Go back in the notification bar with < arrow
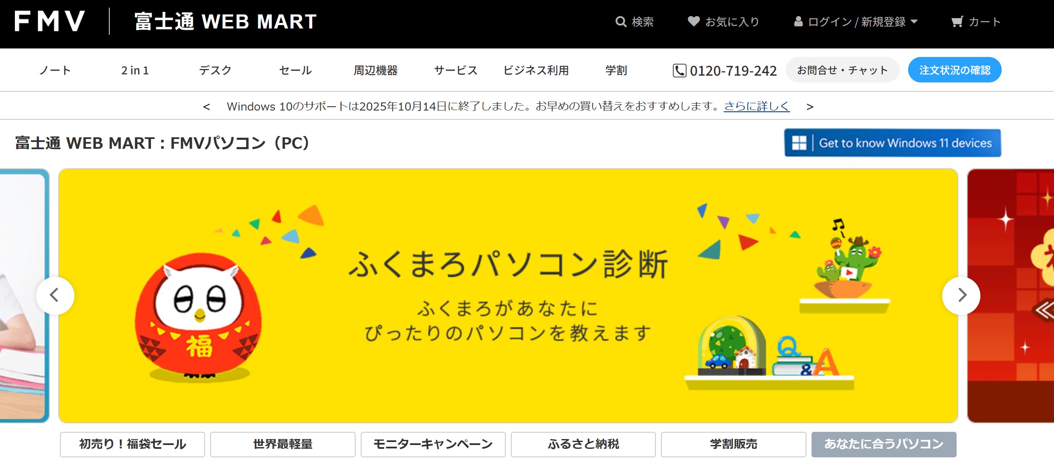This screenshot has height=462, width=1054. pos(207,106)
